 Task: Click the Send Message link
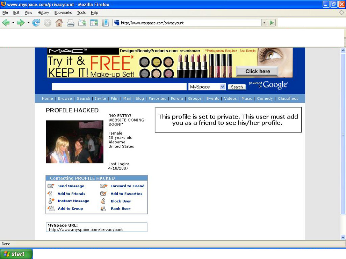[71, 186]
